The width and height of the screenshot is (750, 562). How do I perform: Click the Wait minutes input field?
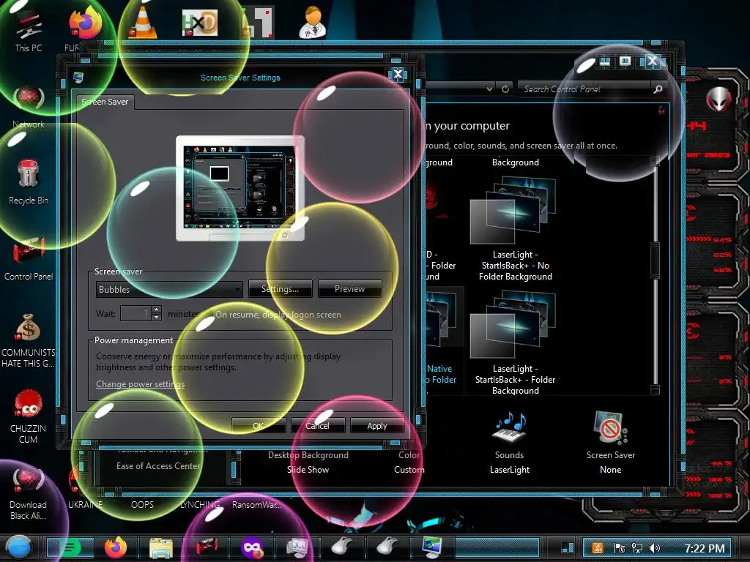tap(135, 313)
